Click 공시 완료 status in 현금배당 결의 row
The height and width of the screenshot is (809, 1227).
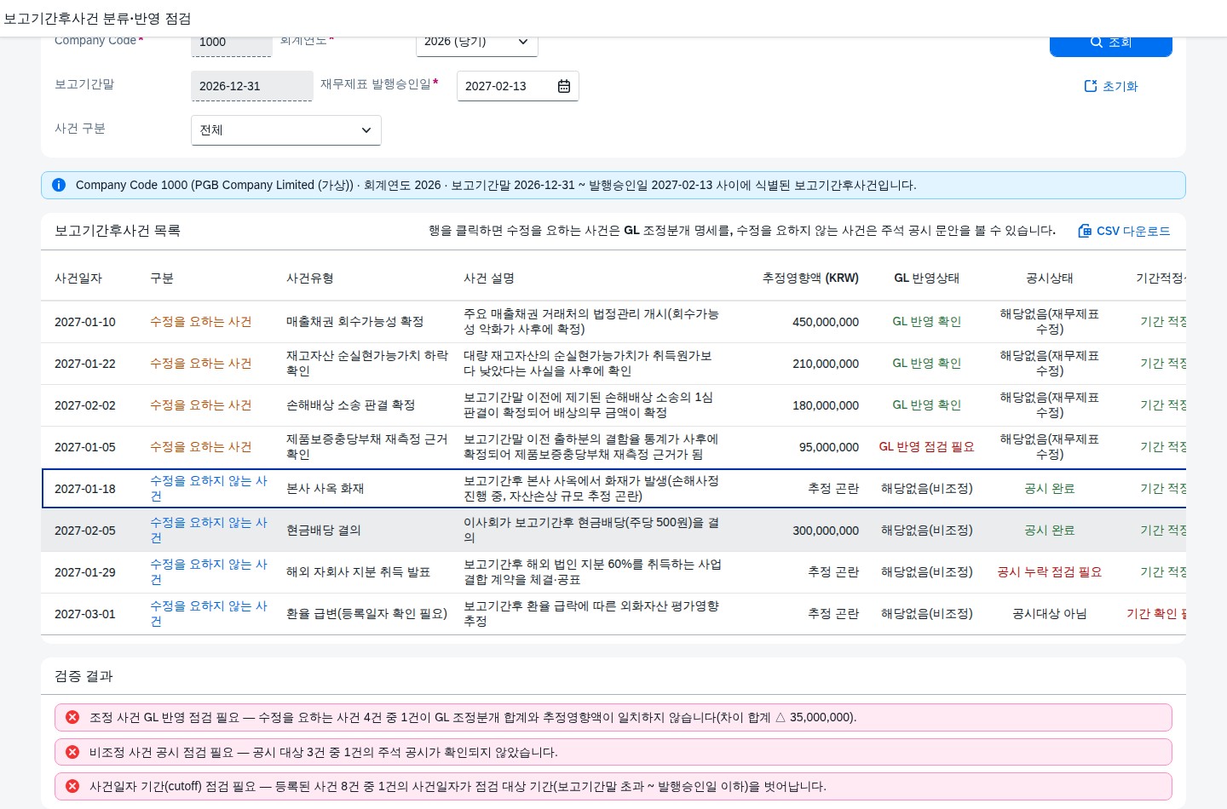pyautogui.click(x=1050, y=531)
